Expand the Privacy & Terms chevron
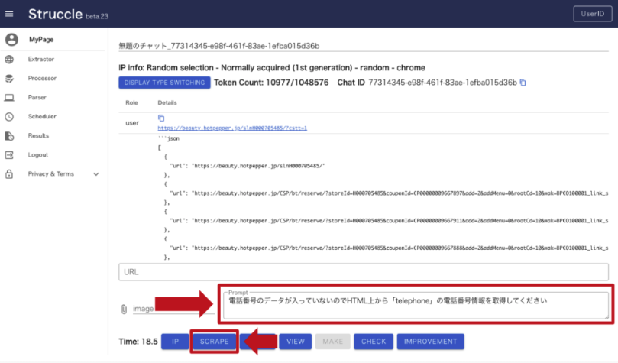The height and width of the screenshot is (363, 618). [x=95, y=174]
